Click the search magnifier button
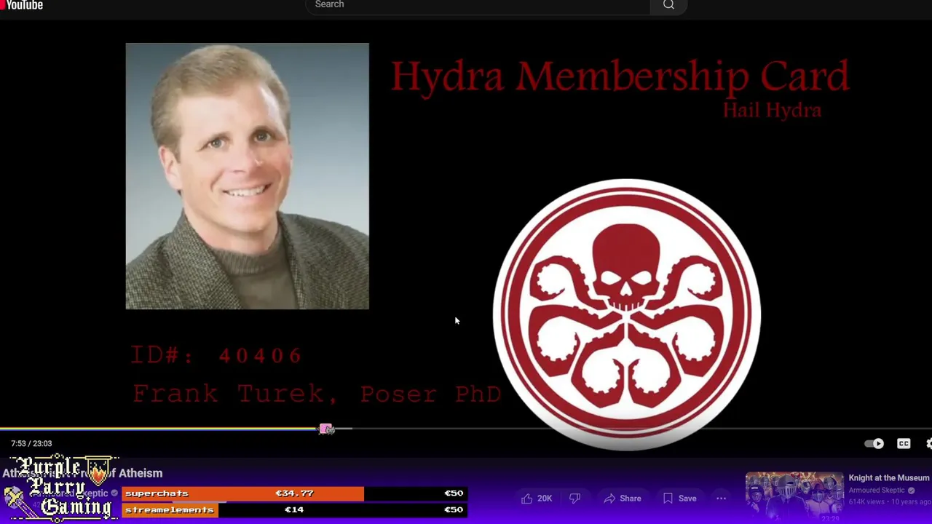The image size is (932, 524). 668,5
